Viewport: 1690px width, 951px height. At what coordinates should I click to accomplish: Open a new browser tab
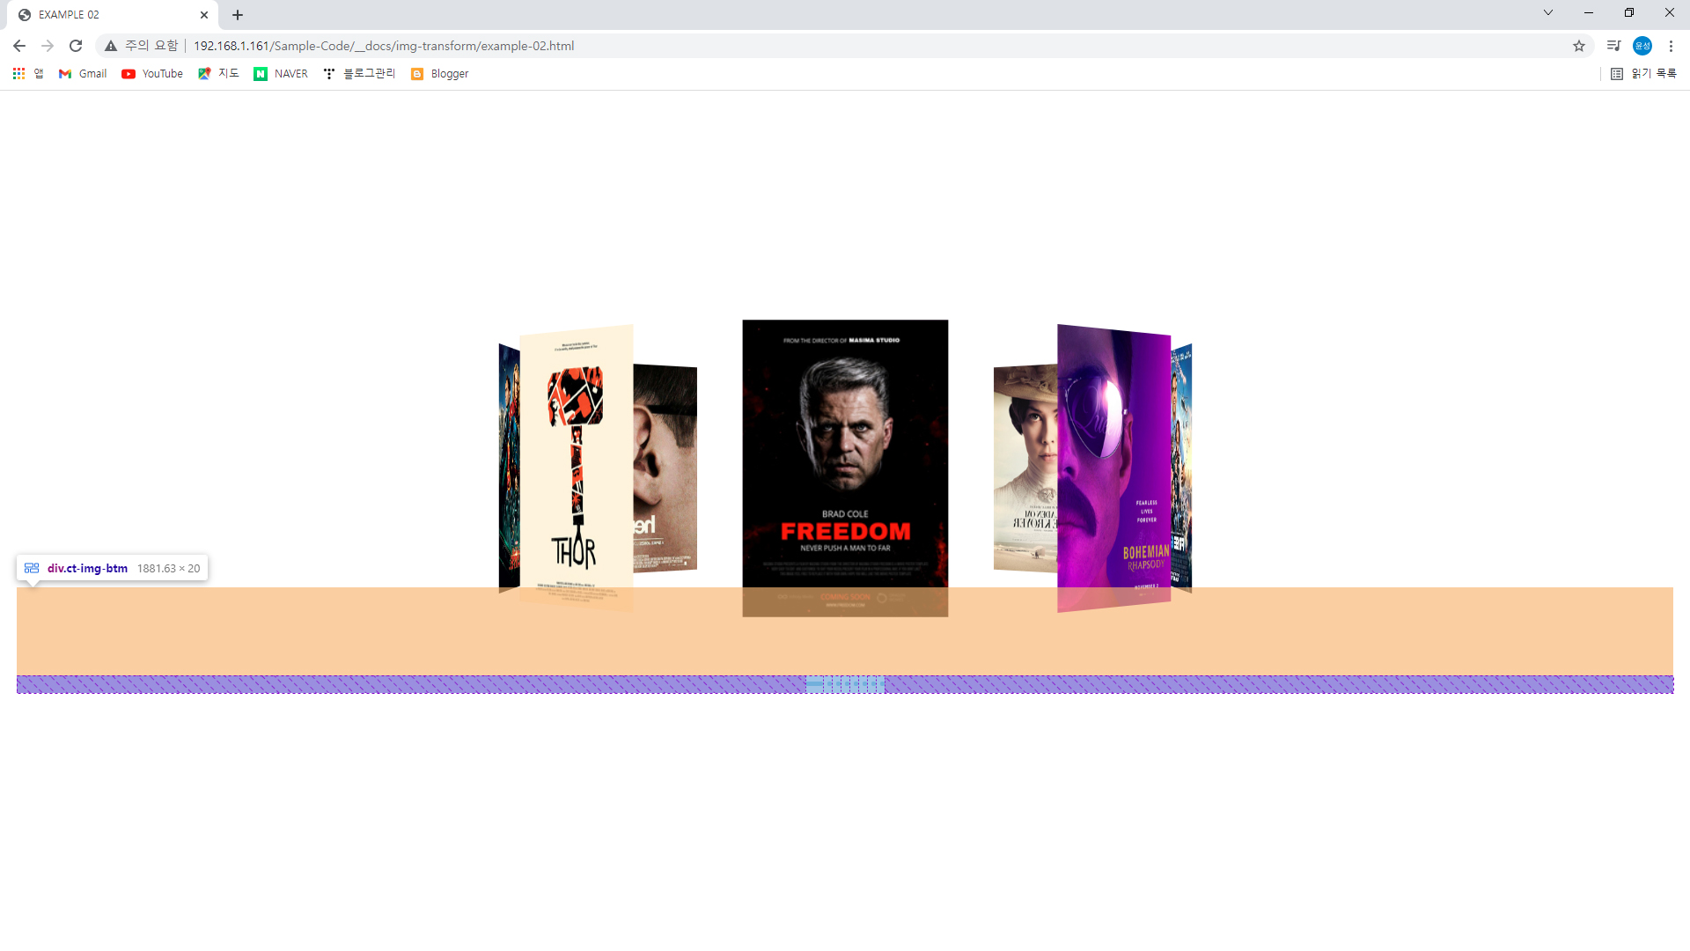click(x=238, y=15)
